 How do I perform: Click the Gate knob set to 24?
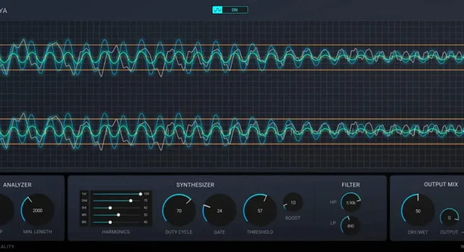click(219, 210)
